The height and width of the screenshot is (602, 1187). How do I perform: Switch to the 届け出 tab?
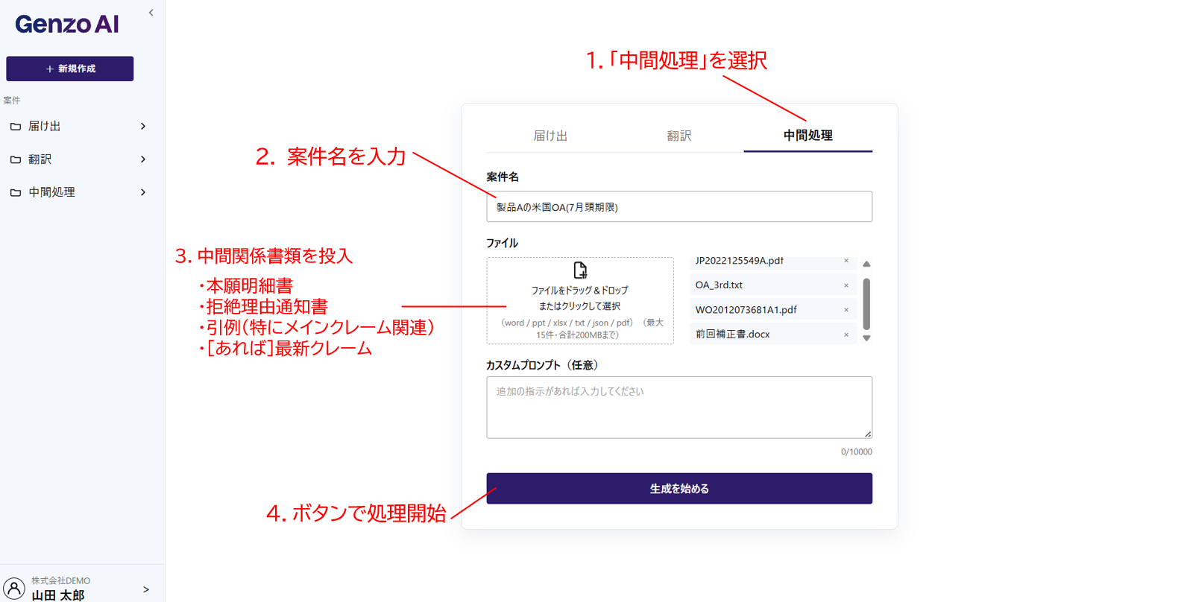click(x=550, y=136)
